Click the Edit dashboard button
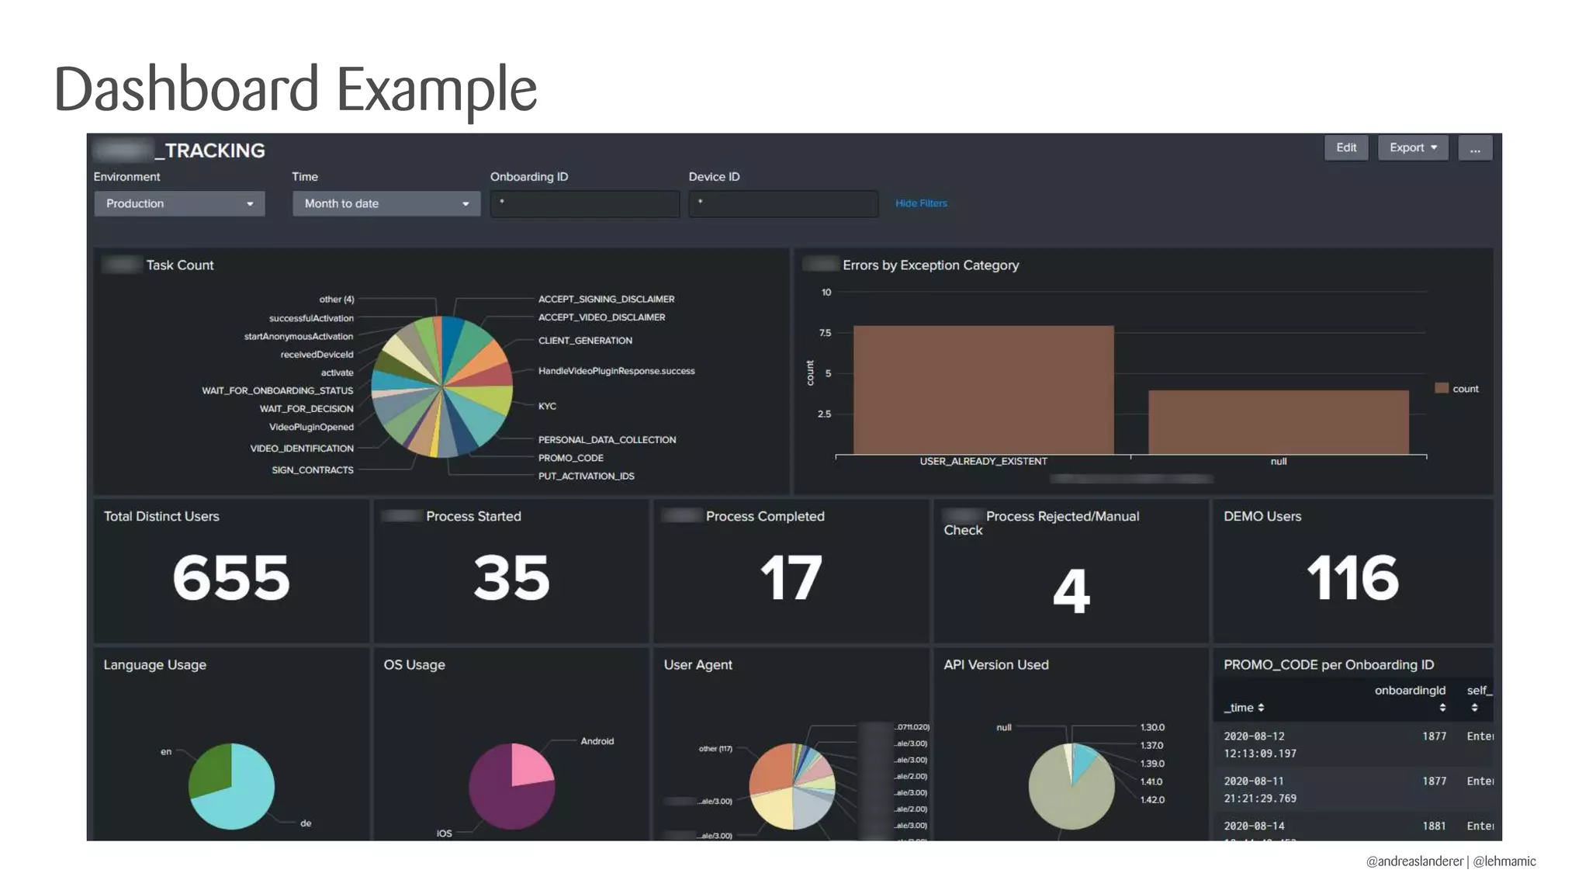This screenshot has height=894, width=1589. tap(1346, 148)
